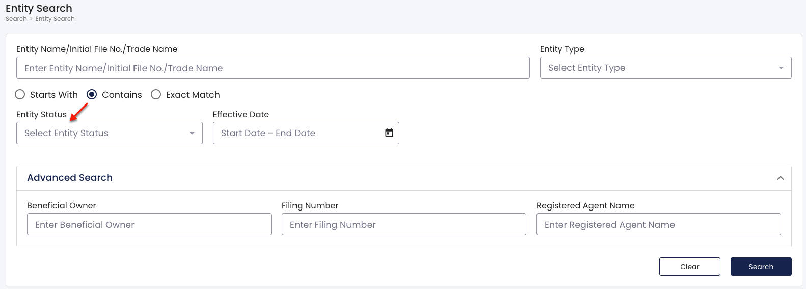The image size is (806, 289).
Task: Collapse the Advanced Search section chevron
Action: click(x=780, y=178)
